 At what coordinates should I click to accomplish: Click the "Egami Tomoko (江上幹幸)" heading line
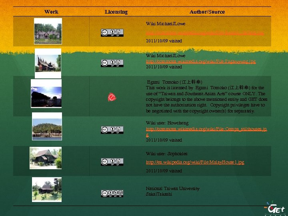coord(174,82)
